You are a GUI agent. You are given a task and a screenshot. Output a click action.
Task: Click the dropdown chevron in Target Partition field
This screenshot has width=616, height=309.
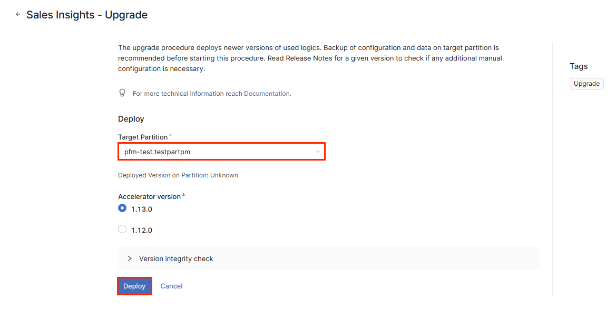pos(317,151)
